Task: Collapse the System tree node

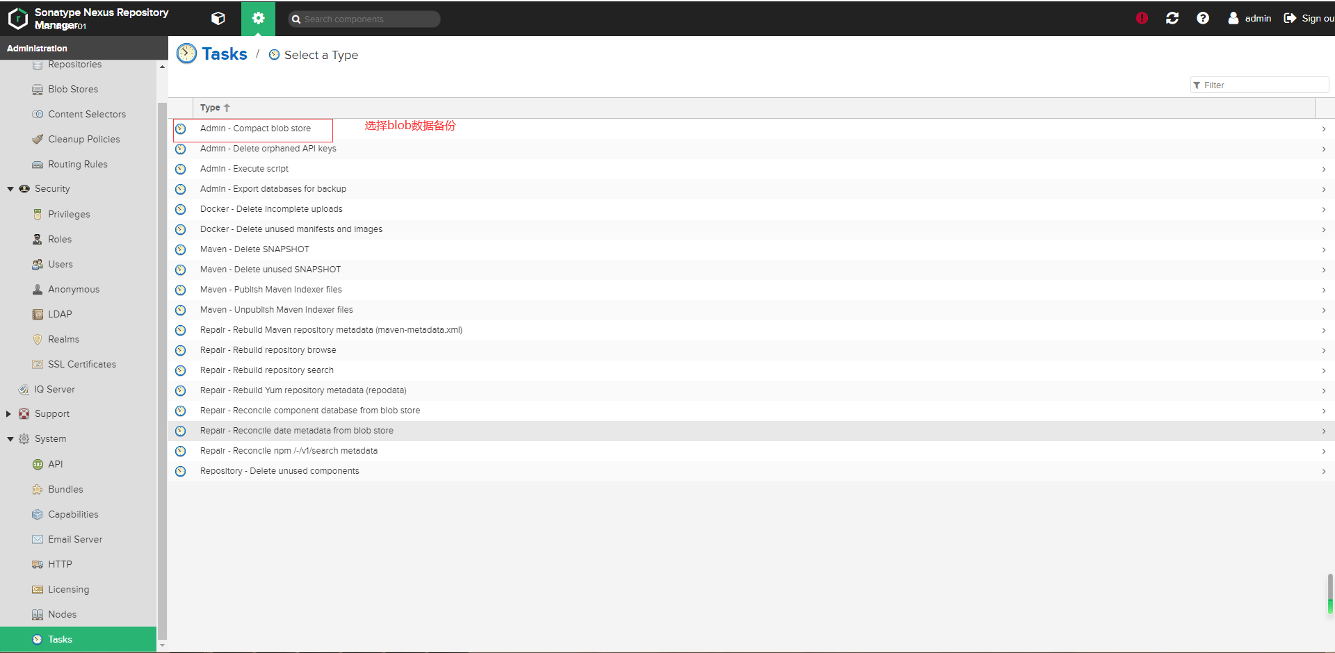Action: coord(10,439)
